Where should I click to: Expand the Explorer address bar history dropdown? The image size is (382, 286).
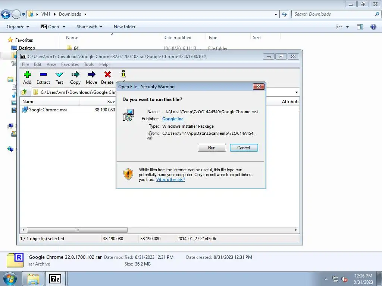click(x=276, y=15)
